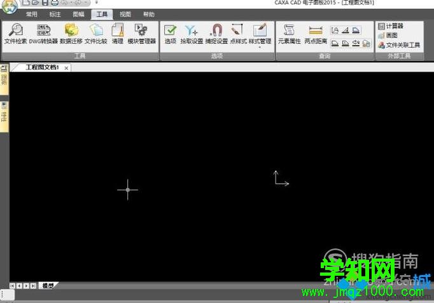Query 元素属性 element properties
The height and width of the screenshot is (303, 434).
pyautogui.click(x=290, y=34)
